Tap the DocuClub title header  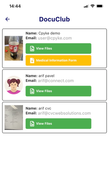tap(54, 19)
